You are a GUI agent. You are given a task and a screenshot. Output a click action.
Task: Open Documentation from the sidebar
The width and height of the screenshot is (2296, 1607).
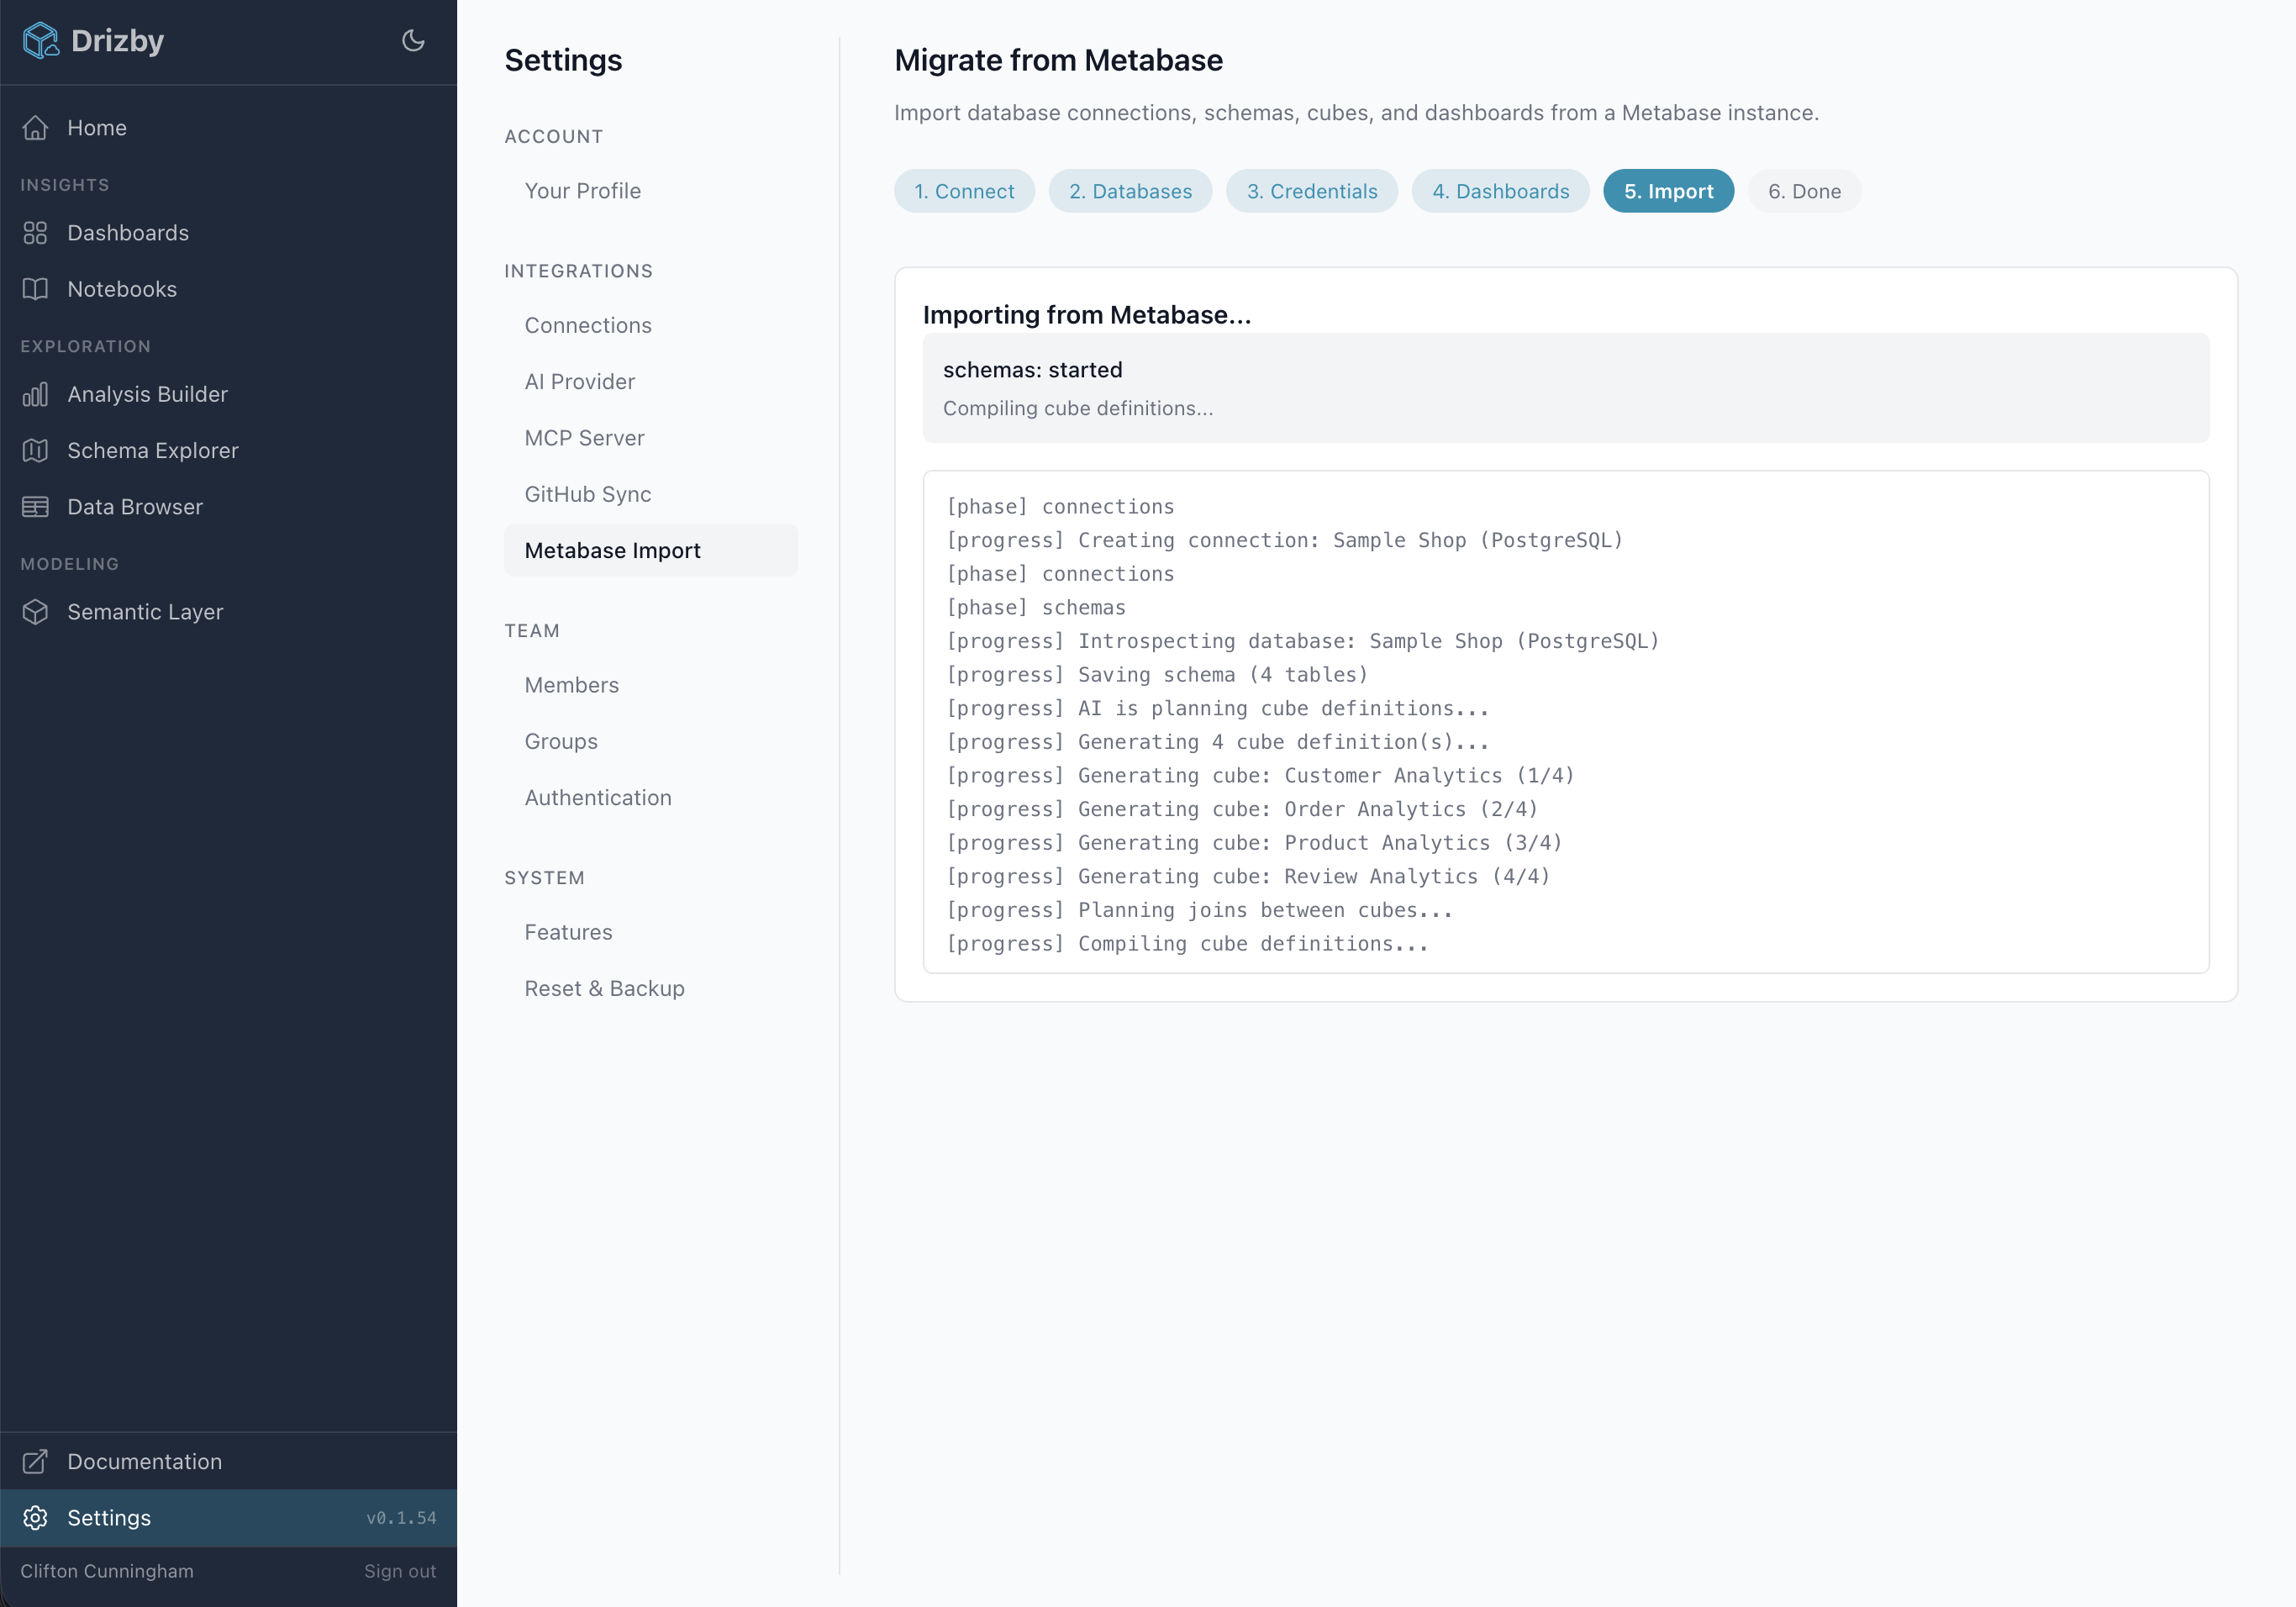click(144, 1461)
